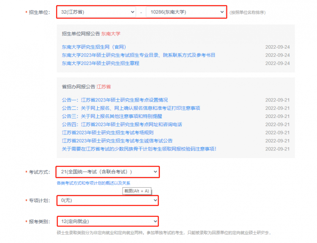
Task: Open the province dropdown 32(江苏省)
Action: click(x=97, y=12)
